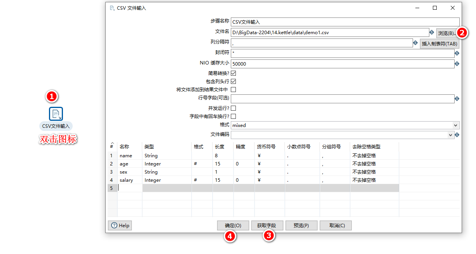Maximize the CSV 文件输入 dialog
The image size is (476, 254).
(x=435, y=8)
